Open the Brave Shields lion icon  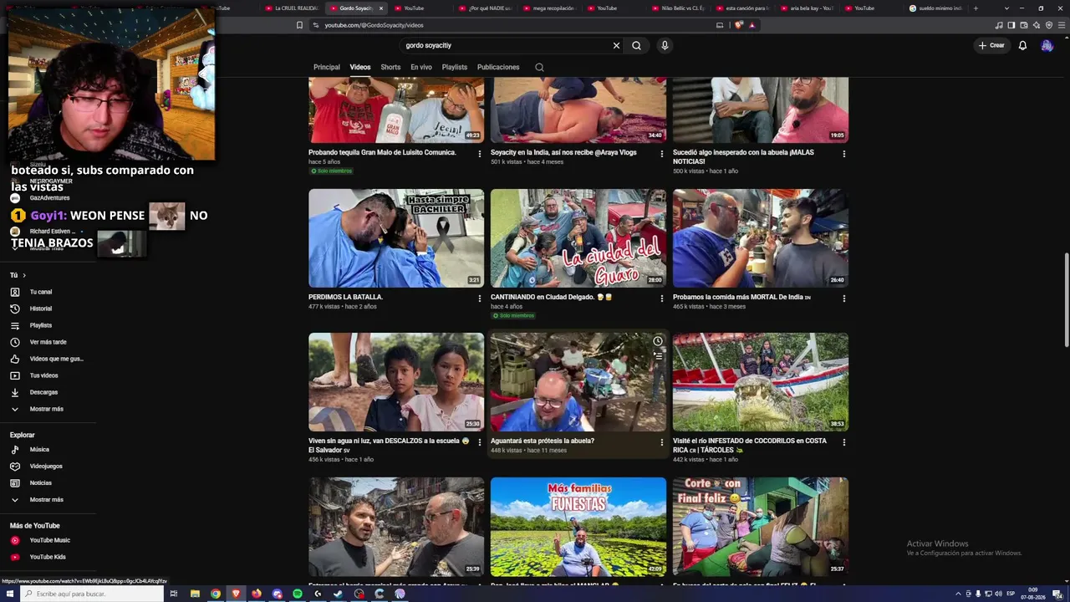[738, 25]
